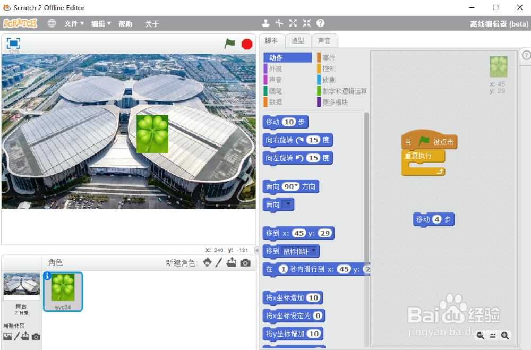Screen dimensions: 531x350
Task: Open the empty 面向 target dropdown
Action: pyautogui.click(x=288, y=204)
